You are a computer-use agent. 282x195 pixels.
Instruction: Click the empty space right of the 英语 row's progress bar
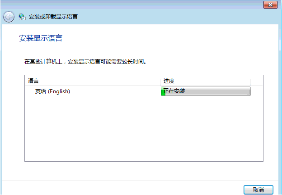click(257, 91)
